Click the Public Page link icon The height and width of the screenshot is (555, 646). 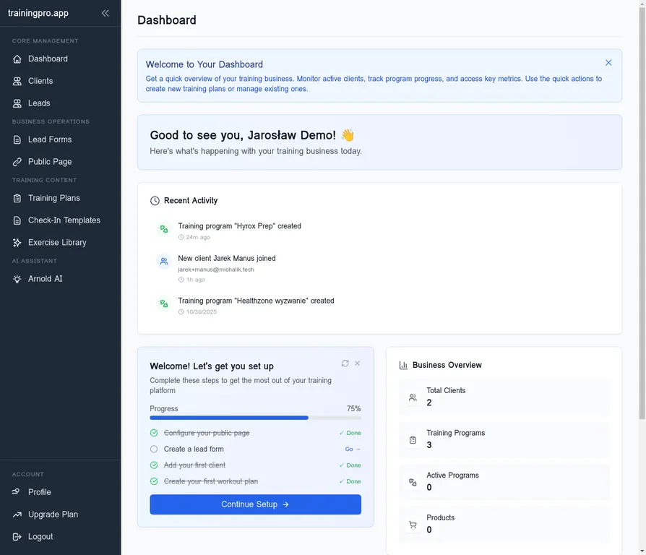(17, 162)
